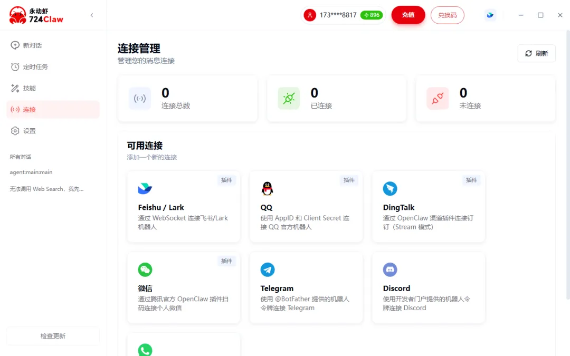This screenshot has height=356, width=570.
Task: Click the red user avatar icon
Action: 310,15
